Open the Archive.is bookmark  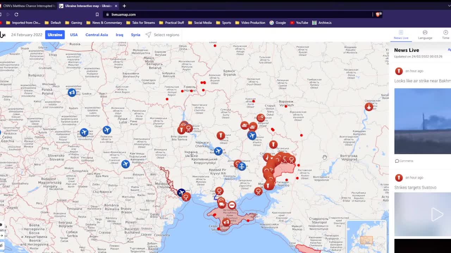pos(322,22)
